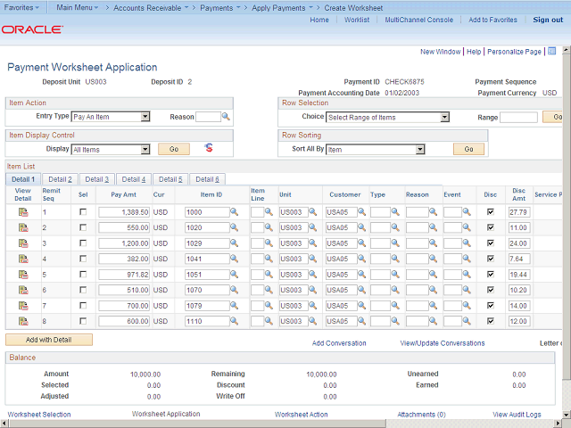Open the View/Update Conversations link
The width and height of the screenshot is (571, 428).
pos(443,343)
